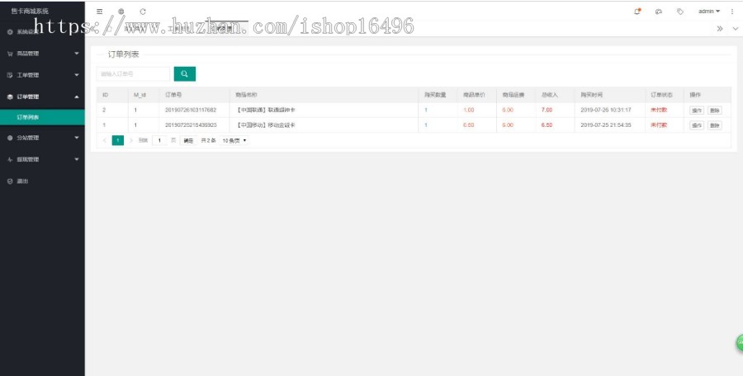Click the 确定 pagination confirm button
The height and width of the screenshot is (376, 743).
[188, 141]
